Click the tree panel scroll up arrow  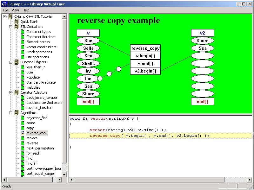(64, 16)
